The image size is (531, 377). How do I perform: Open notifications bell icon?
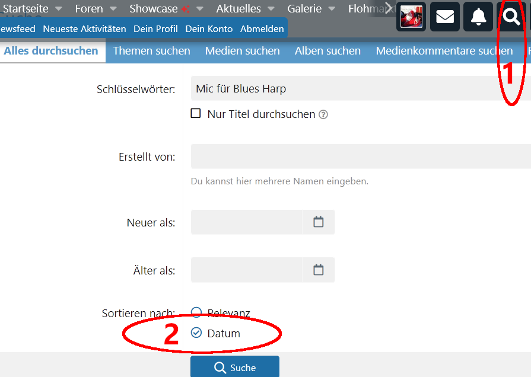(x=478, y=16)
